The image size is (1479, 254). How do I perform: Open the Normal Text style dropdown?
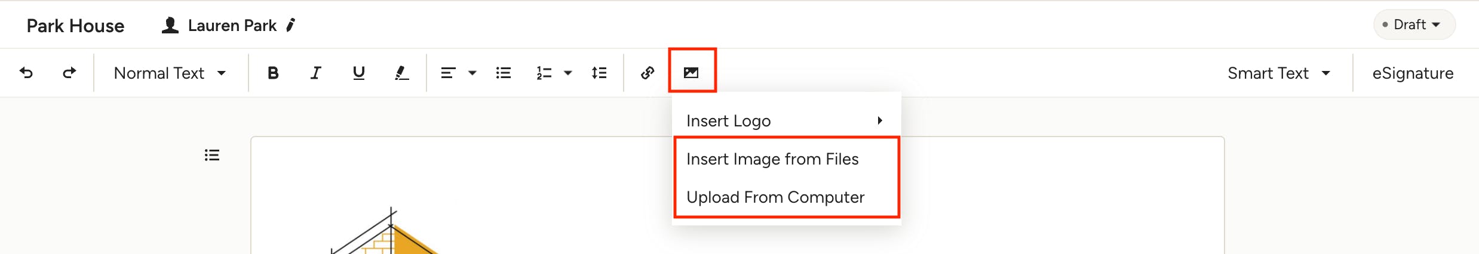[x=170, y=73]
